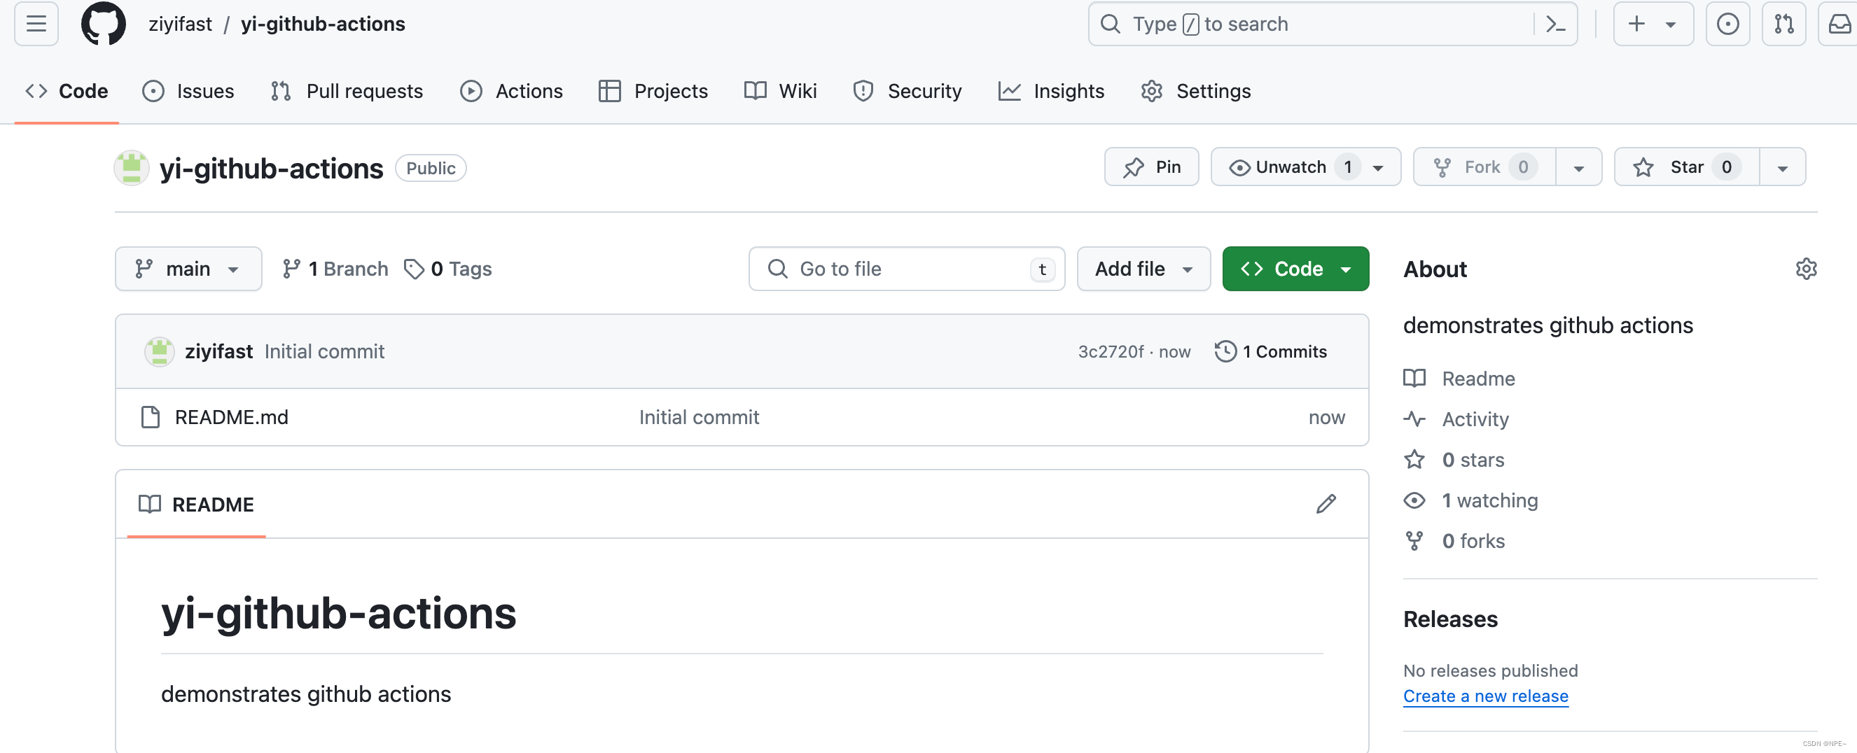Viewport: 1857px width, 753px height.
Task: Pin this repository
Action: (x=1151, y=167)
